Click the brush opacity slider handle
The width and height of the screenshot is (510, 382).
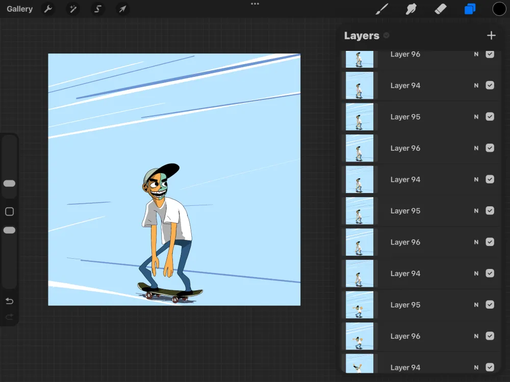click(9, 230)
